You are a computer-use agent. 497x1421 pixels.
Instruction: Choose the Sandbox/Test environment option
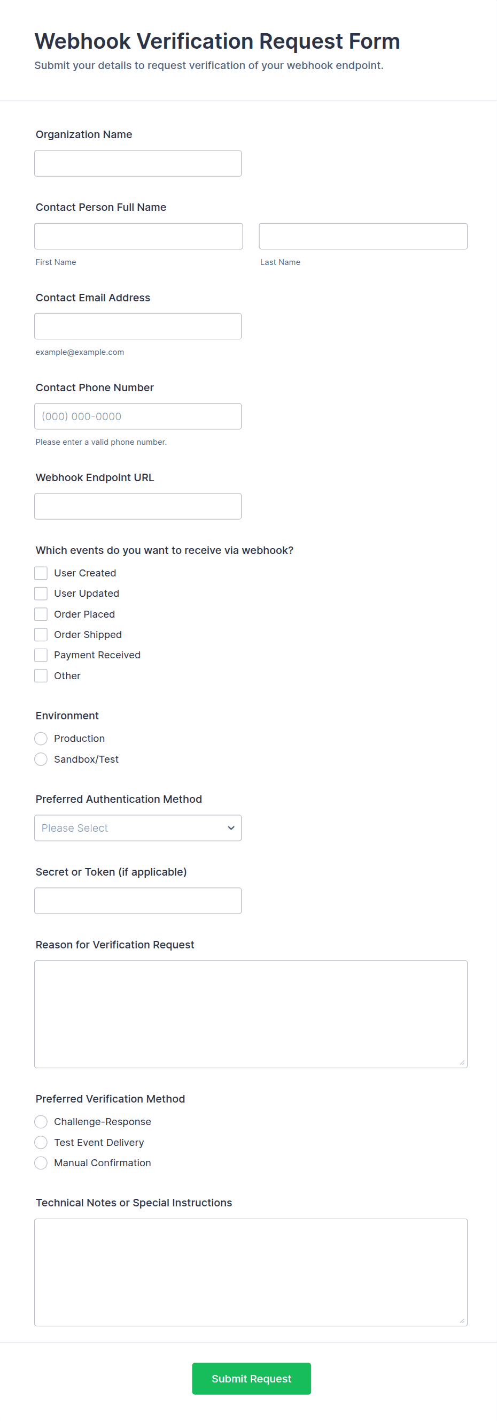pyautogui.click(x=41, y=759)
